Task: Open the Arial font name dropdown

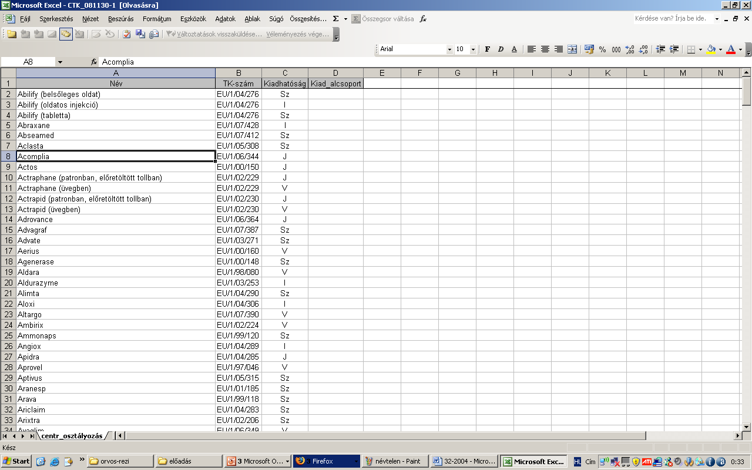Action: 450,49
